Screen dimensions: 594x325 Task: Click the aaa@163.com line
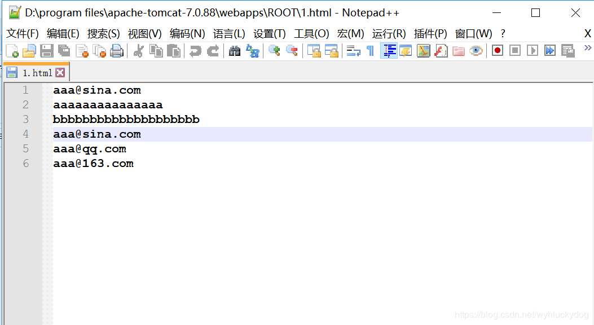(94, 164)
